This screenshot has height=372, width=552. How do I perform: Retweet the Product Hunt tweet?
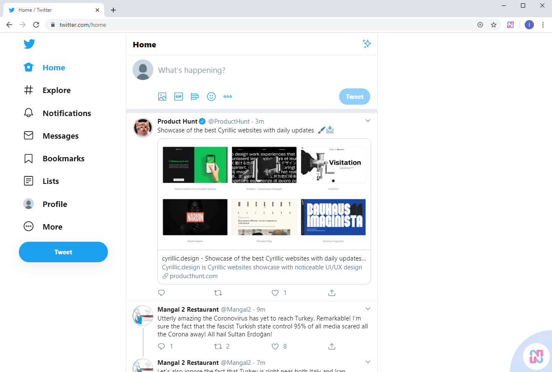[218, 293]
